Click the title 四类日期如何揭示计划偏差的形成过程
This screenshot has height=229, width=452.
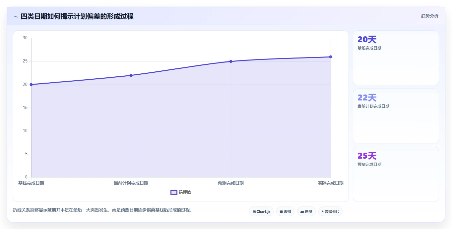77,16
